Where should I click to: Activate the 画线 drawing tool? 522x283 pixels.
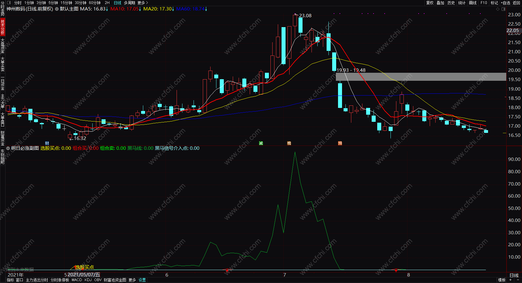pos(473,3)
